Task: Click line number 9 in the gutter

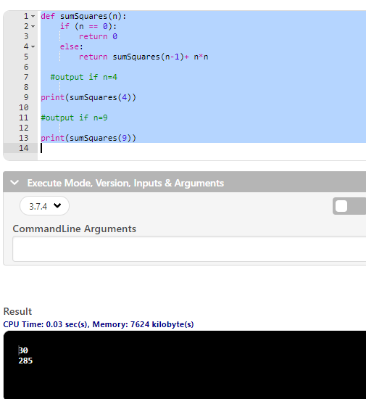Action: tap(26, 97)
